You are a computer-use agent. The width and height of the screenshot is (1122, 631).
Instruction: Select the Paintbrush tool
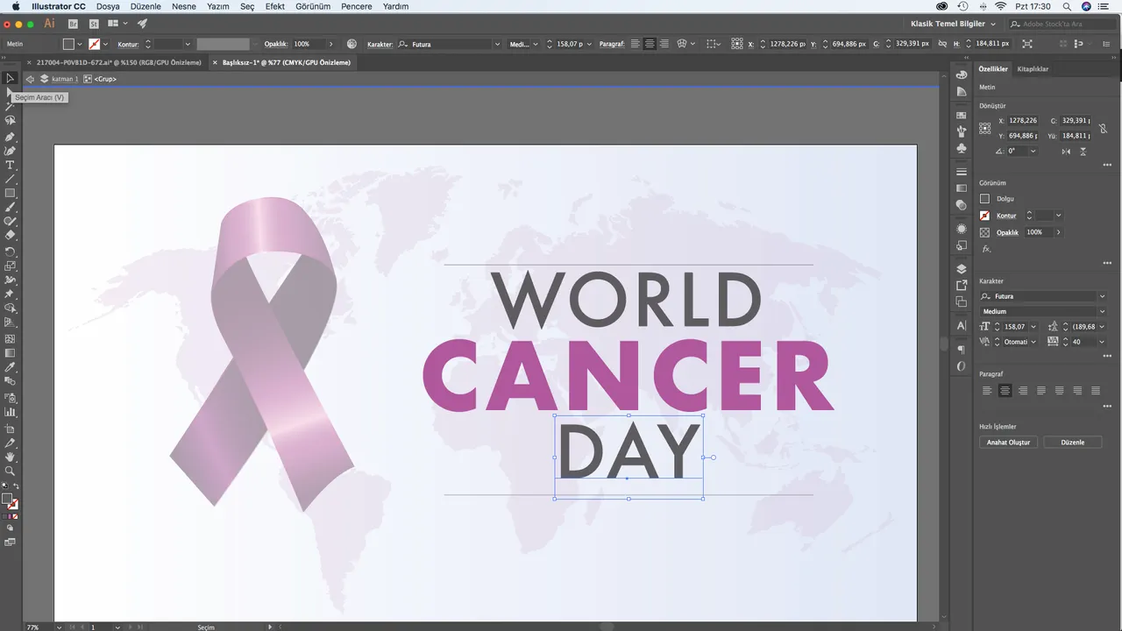[11, 208]
